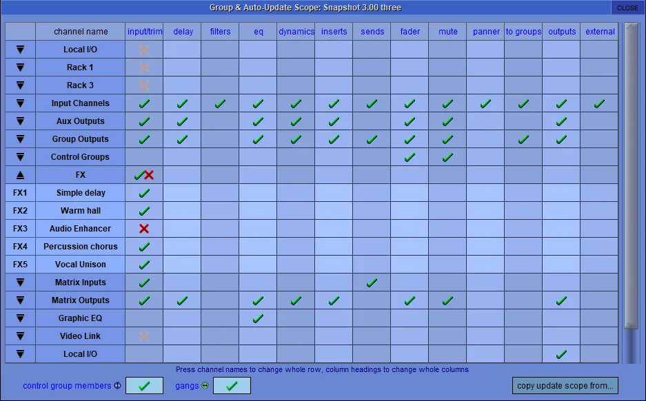Viewport: 646px width, 401px height.
Task: Toggle Input Channels external checkmark
Action: pos(599,103)
